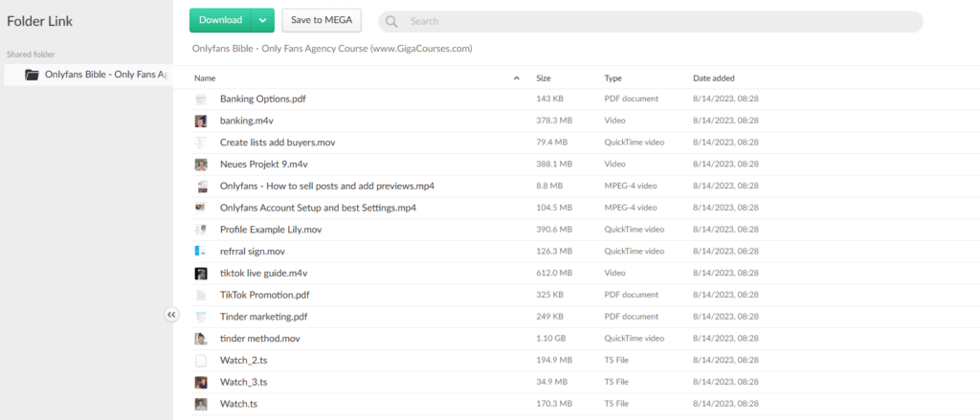Select Onlyfans - How to sell posts file name
Screen dimensions: 980x420
tap(327, 186)
